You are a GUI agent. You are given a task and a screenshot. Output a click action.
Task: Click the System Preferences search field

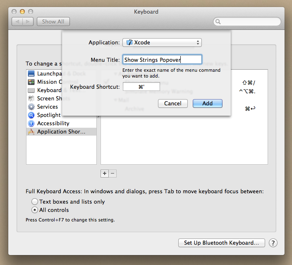click(x=247, y=22)
